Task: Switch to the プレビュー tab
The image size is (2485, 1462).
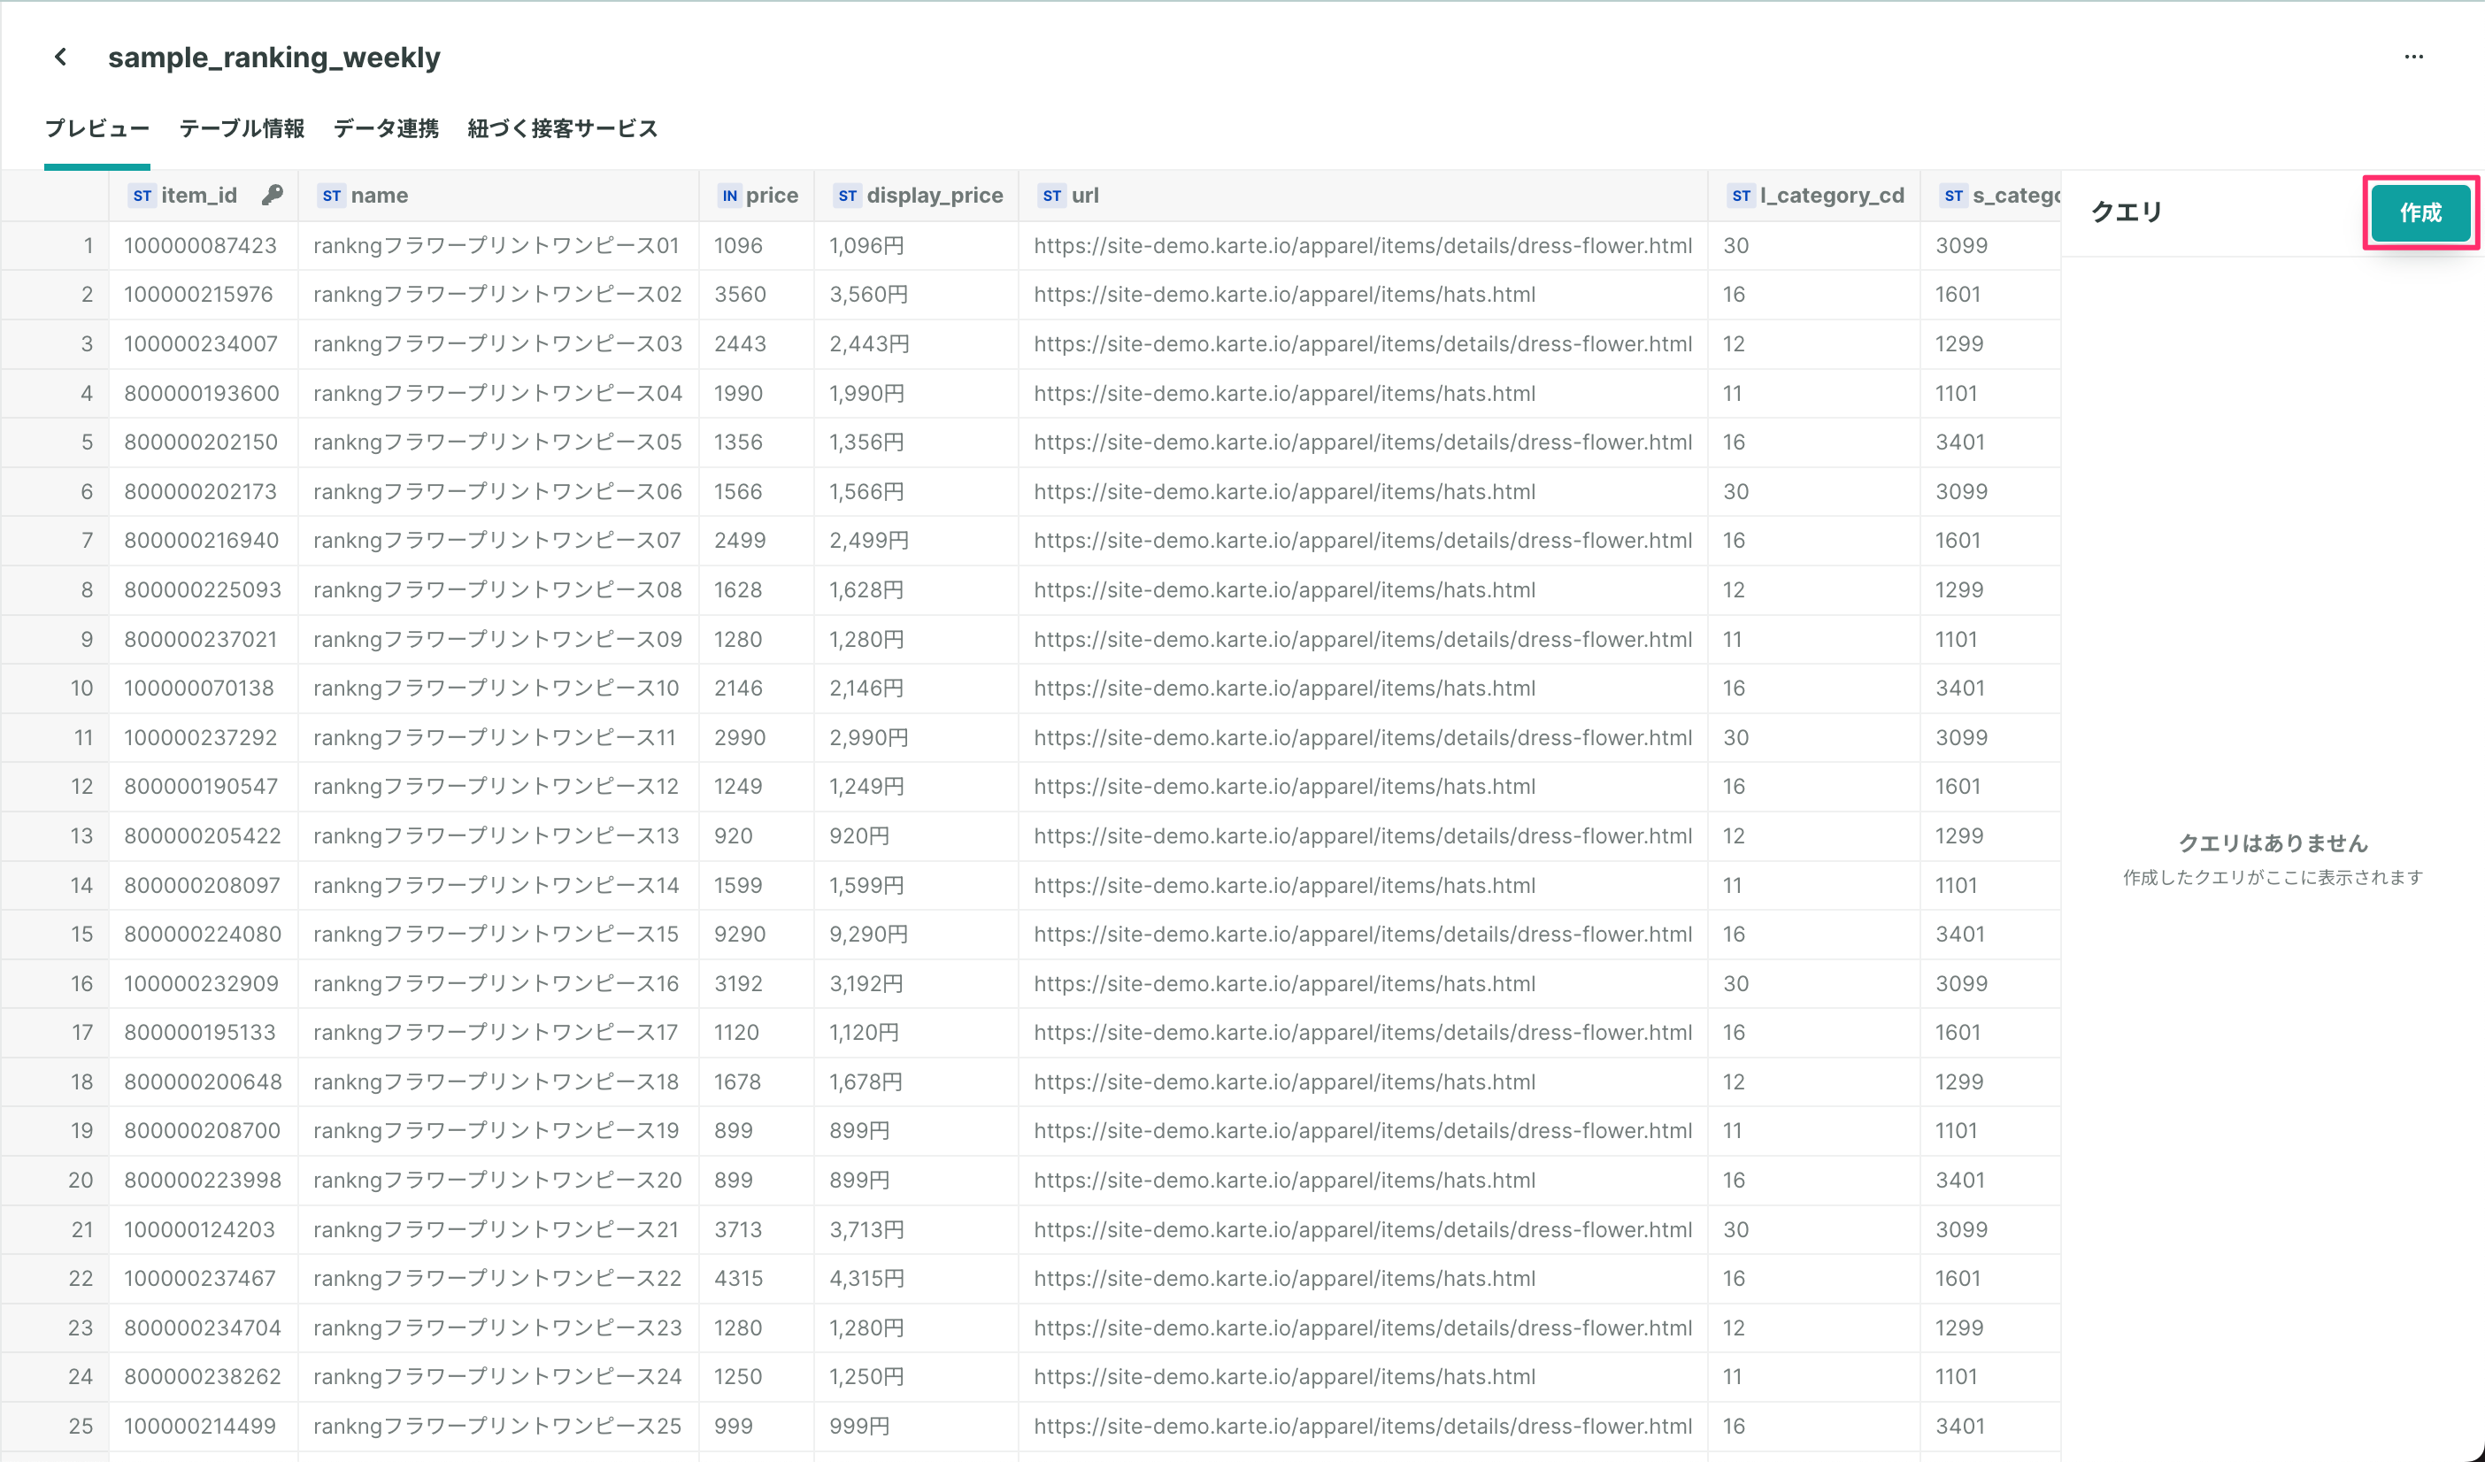Action: tap(96, 129)
